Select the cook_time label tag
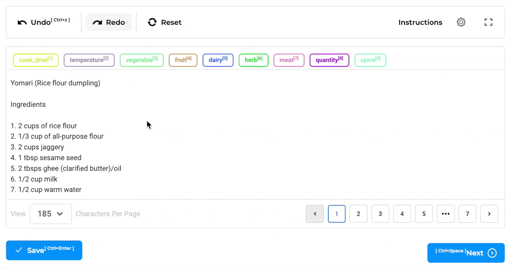 tap(36, 60)
